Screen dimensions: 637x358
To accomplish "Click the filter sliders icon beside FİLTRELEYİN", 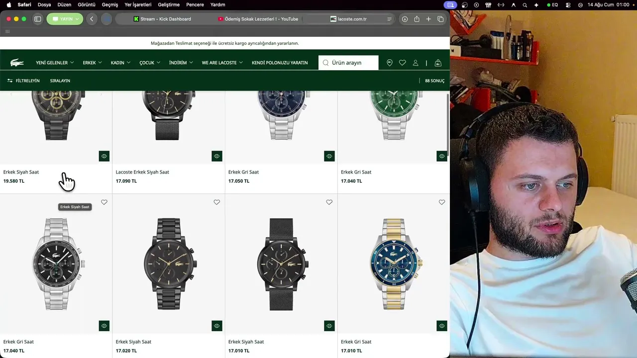I will click(10, 81).
